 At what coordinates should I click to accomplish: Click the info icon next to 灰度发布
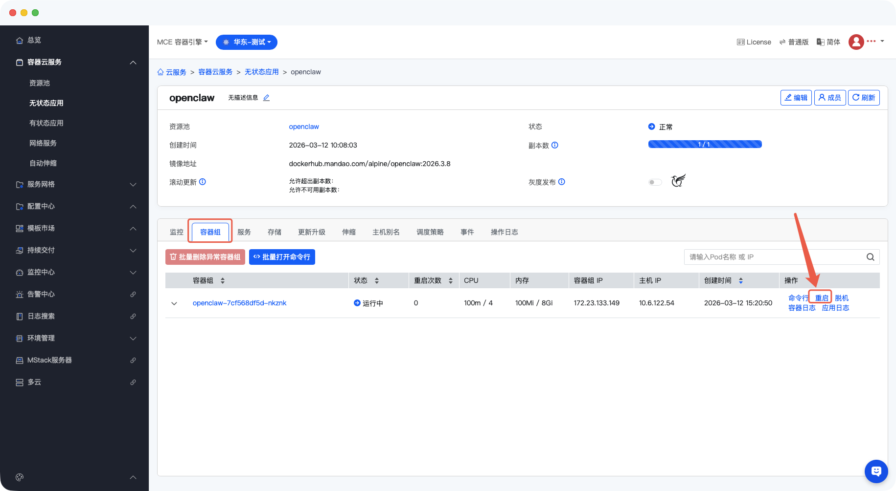click(562, 182)
